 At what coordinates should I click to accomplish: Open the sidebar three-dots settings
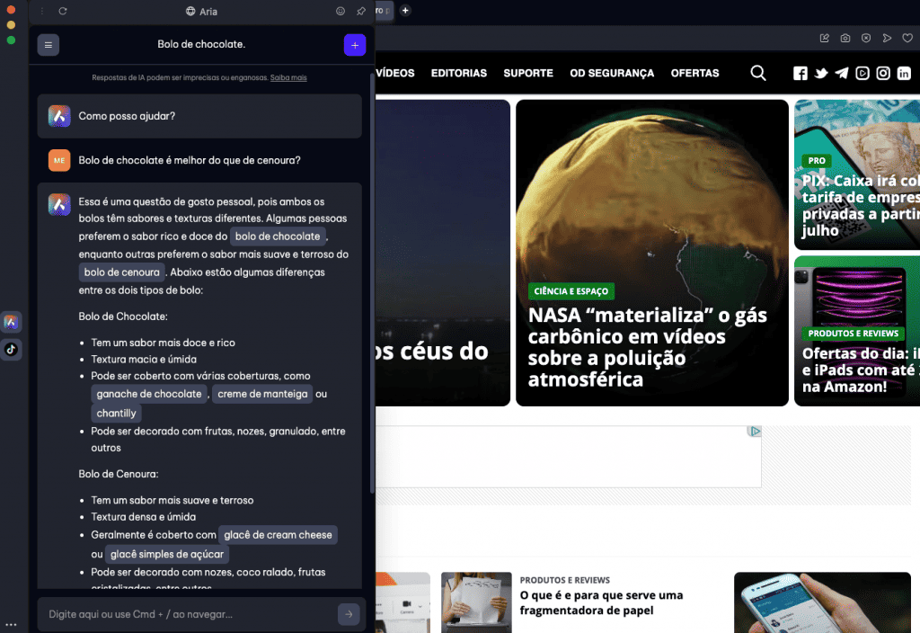click(x=11, y=625)
